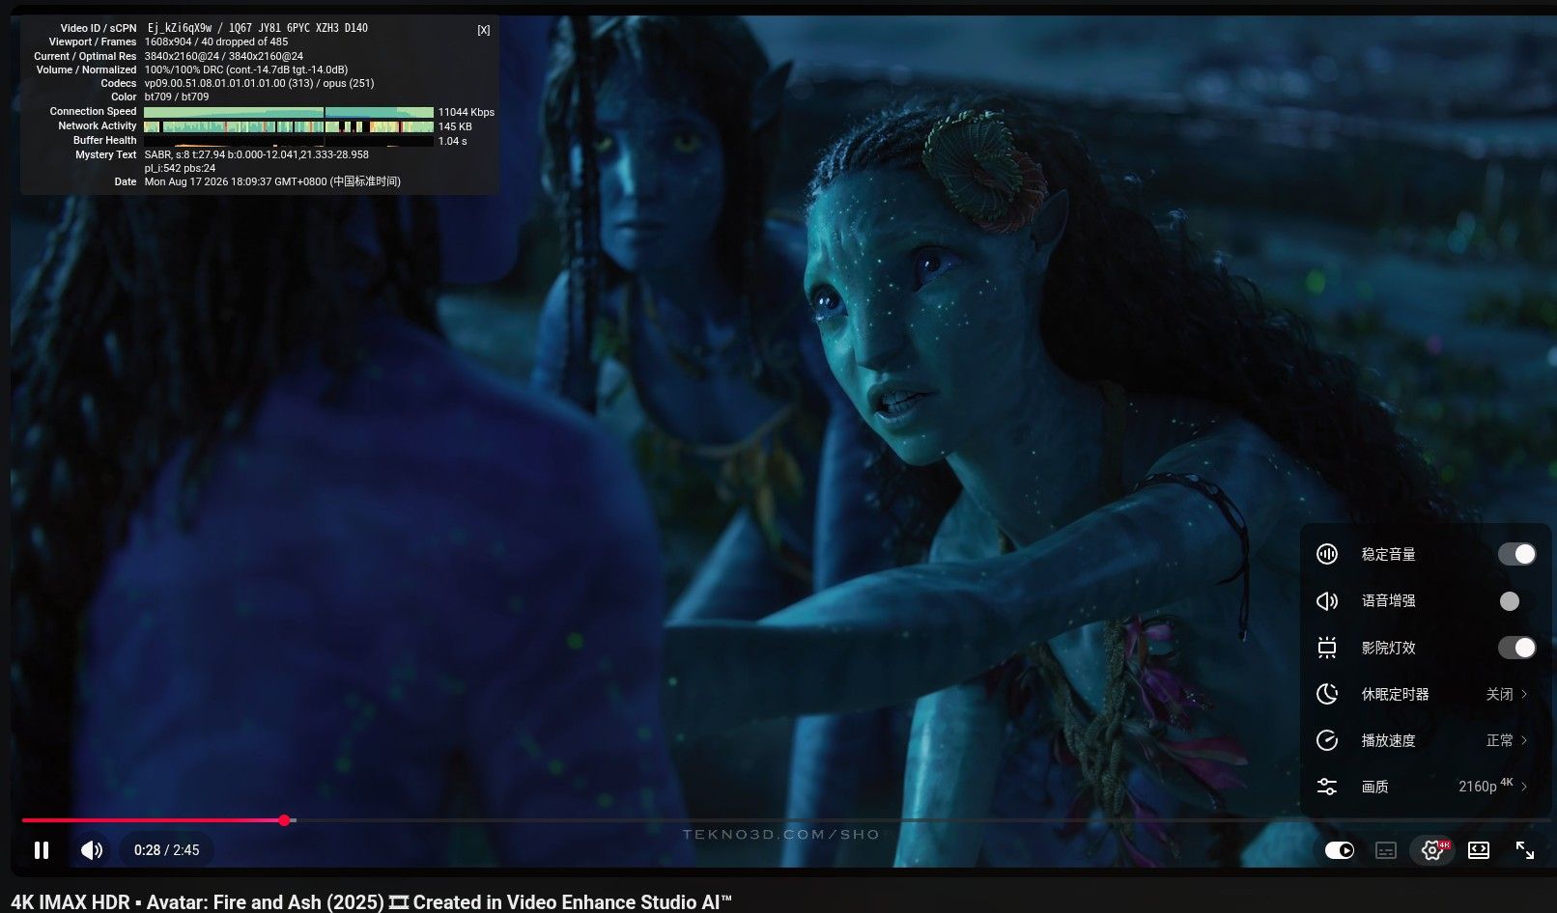This screenshot has width=1557, height=913.
Task: Turn on subtitles with captions icon
Action: click(x=1386, y=850)
